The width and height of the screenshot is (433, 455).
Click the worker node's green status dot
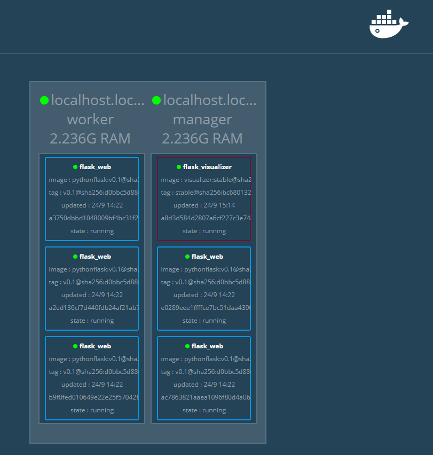click(x=44, y=100)
